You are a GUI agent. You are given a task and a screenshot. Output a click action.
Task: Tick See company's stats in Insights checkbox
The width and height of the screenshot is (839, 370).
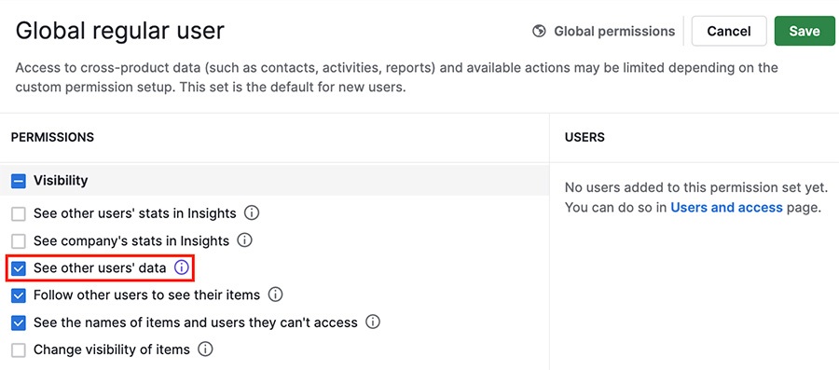[x=19, y=241]
